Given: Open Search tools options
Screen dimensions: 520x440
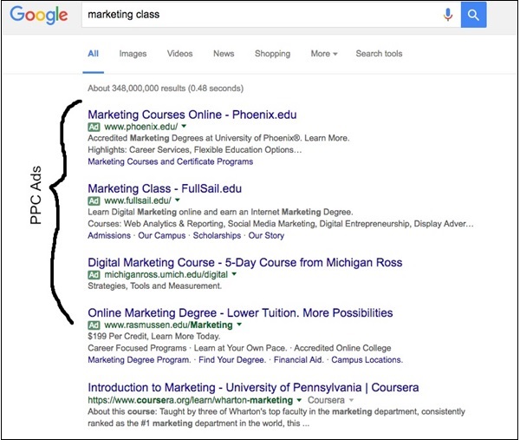Looking at the screenshot, I should tap(379, 54).
